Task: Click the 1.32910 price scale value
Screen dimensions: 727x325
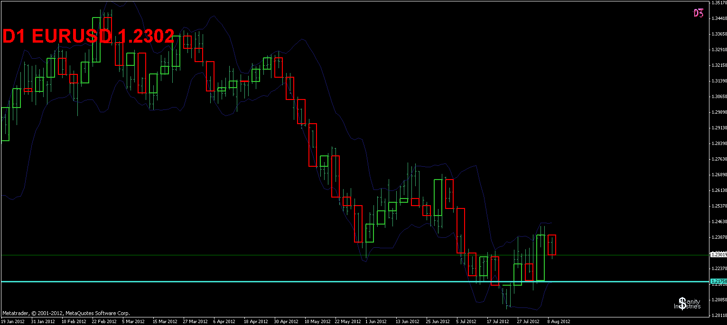Action: point(719,50)
